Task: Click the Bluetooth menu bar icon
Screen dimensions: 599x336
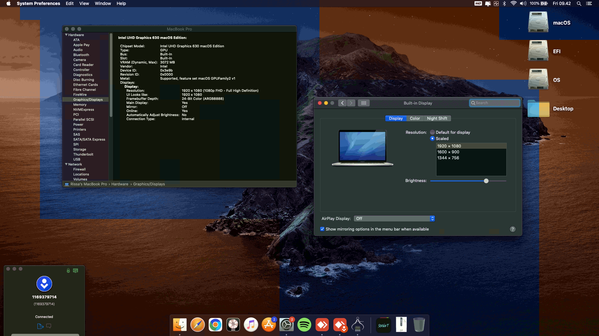Action: [x=504, y=3]
